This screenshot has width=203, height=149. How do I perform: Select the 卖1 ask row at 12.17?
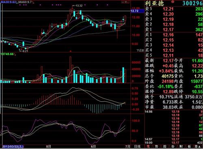pyautogui.click(x=174, y=30)
